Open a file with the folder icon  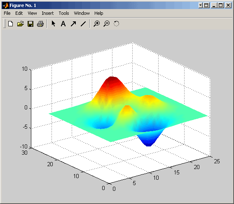[21, 24]
